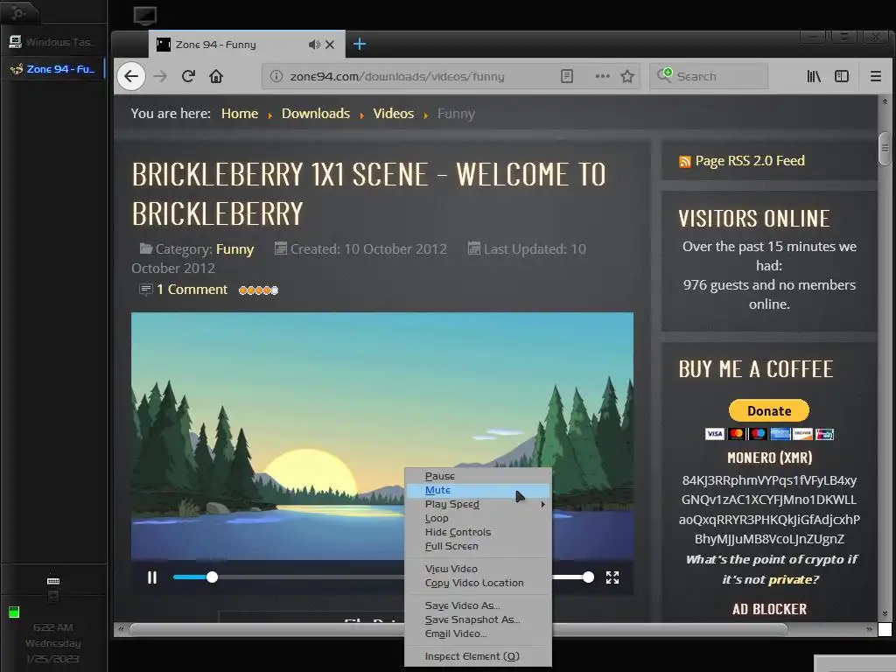Open the Funny category link

[234, 249]
